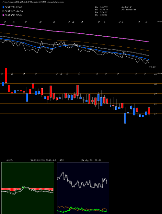Viewport: 162px width, 214px height.
Task: Click the green line in ADX panel
Action: pyautogui.click(x=82, y=209)
